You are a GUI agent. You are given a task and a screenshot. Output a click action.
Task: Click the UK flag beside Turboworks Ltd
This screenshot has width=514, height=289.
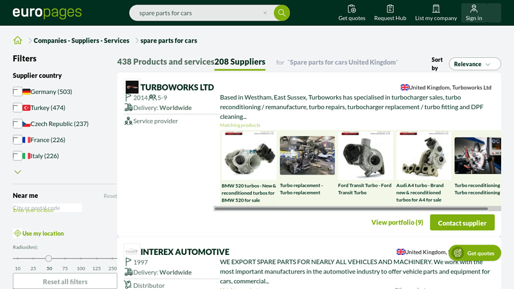coord(405,87)
